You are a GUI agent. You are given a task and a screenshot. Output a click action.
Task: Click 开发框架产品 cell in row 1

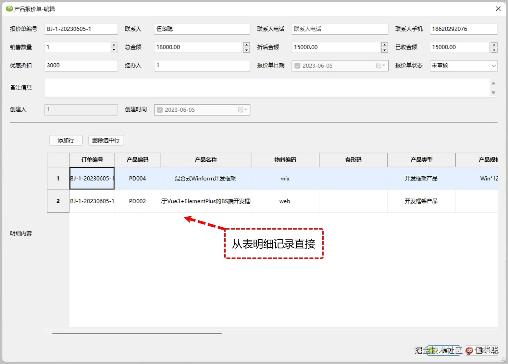pos(421,178)
